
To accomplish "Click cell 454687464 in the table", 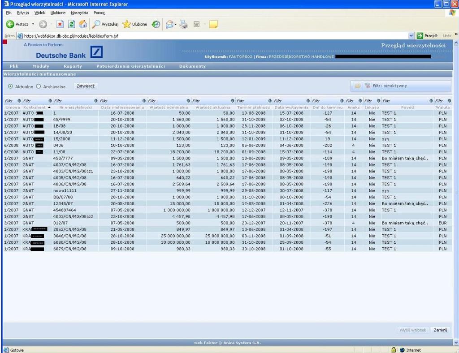I will click(65, 210).
